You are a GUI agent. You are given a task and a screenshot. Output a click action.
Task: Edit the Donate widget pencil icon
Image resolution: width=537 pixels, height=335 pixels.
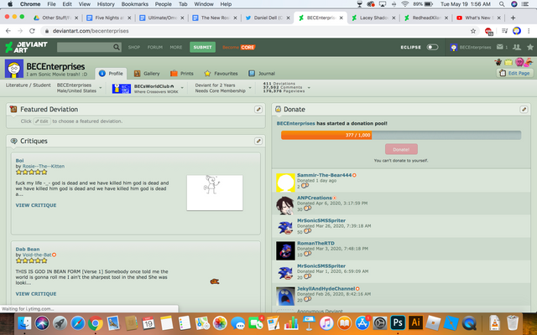pyautogui.click(x=524, y=110)
